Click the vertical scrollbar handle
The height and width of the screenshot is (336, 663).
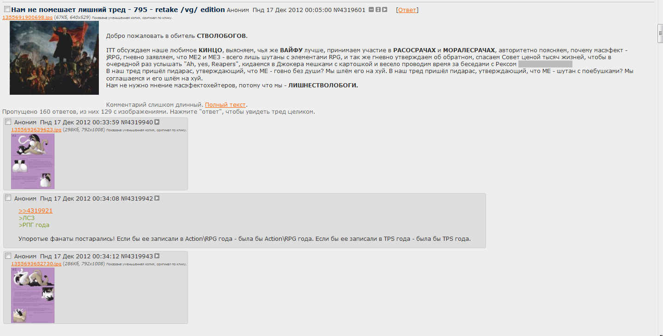click(660, 33)
